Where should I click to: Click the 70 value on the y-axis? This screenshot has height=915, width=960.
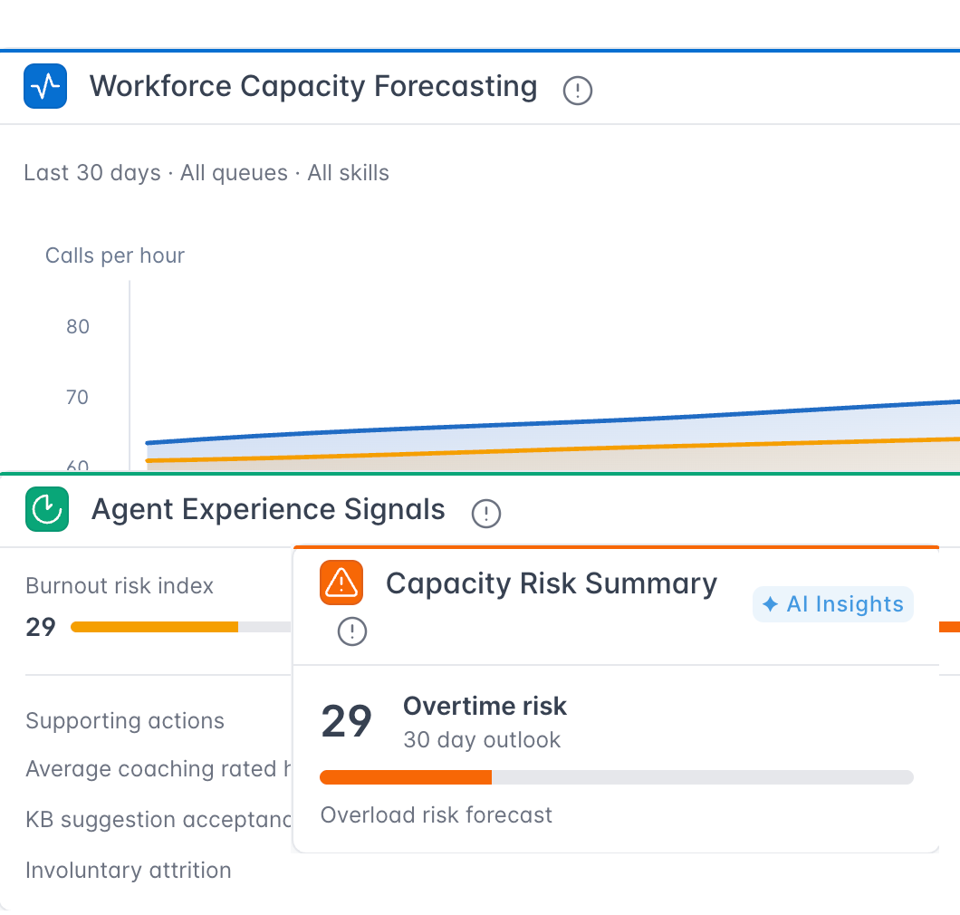(77, 398)
